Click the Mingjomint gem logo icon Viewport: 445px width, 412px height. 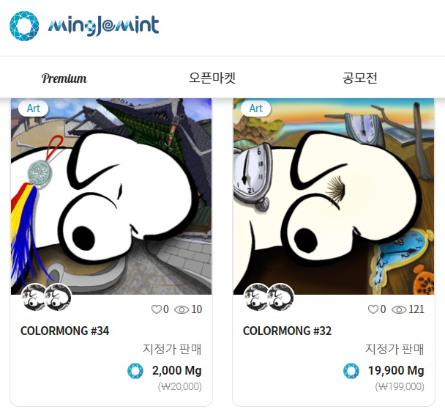pos(24,26)
